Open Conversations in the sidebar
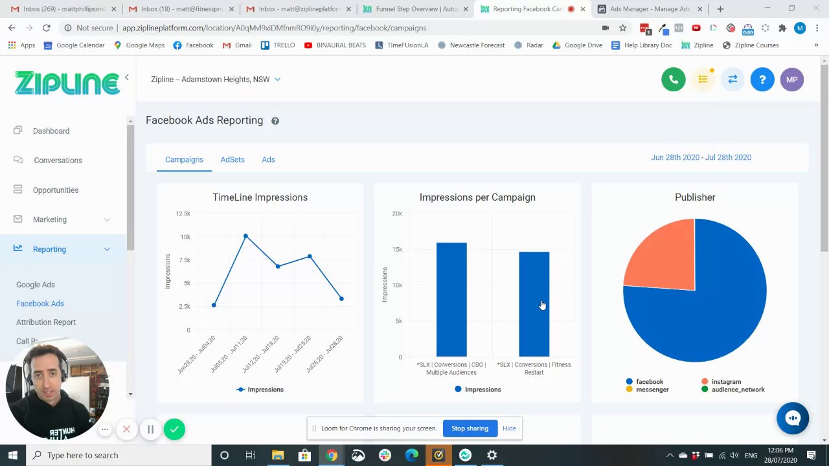829x466 pixels. (x=58, y=161)
